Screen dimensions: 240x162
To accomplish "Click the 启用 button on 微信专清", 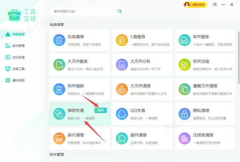I will (100, 110).
